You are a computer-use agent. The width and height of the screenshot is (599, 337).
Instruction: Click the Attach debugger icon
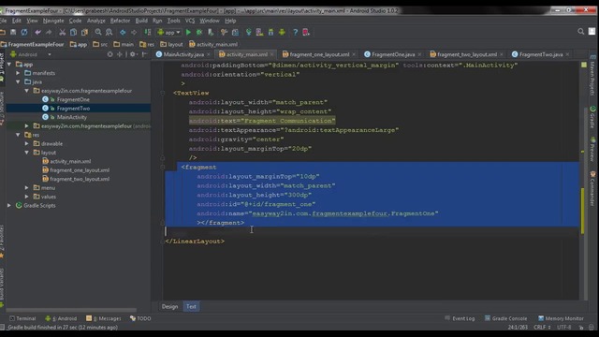click(x=211, y=33)
